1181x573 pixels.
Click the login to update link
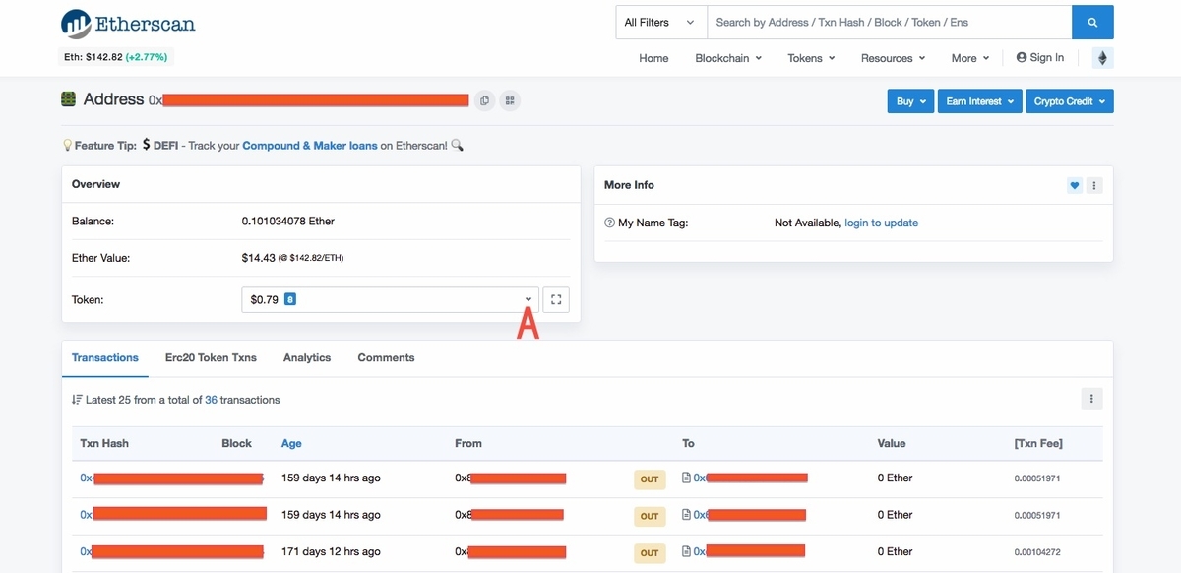pos(882,223)
